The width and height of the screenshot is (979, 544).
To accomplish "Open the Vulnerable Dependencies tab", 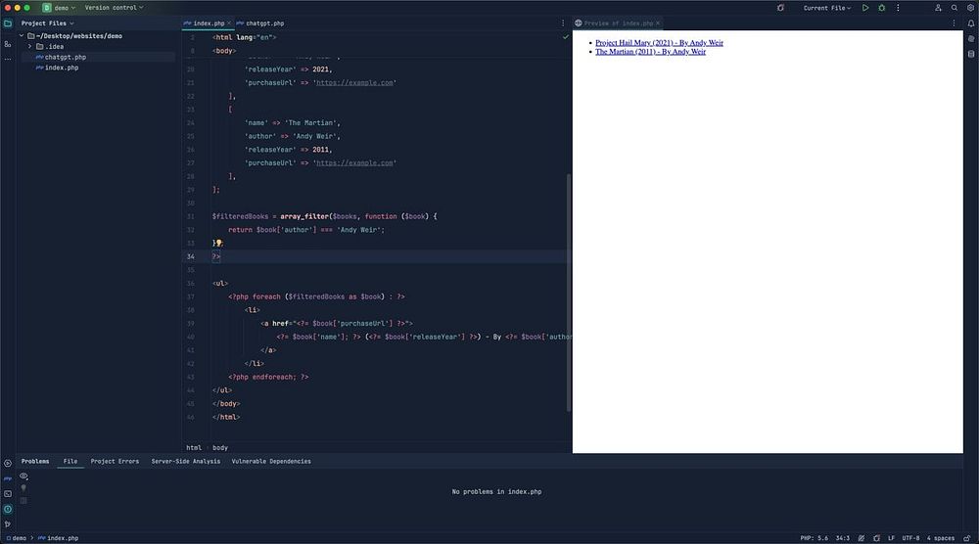I will tap(271, 461).
